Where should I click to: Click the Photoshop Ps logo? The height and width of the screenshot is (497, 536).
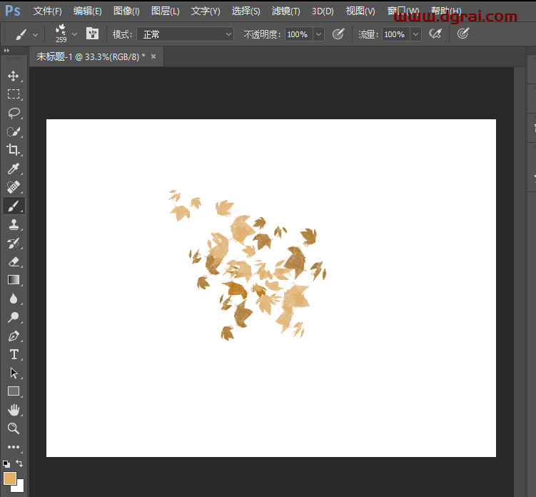tap(13, 11)
